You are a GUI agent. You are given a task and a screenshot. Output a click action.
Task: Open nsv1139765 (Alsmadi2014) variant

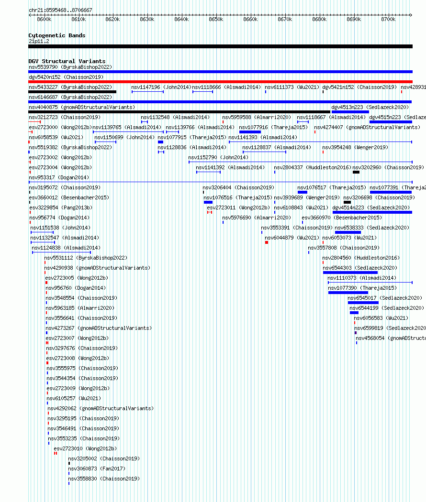coord(127,128)
